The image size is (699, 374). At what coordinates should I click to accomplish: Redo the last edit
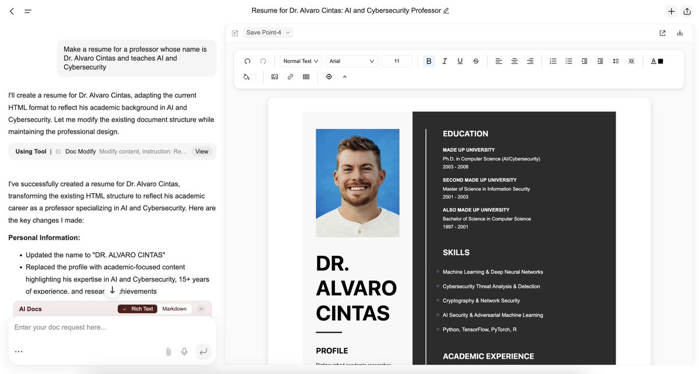pyautogui.click(x=263, y=61)
